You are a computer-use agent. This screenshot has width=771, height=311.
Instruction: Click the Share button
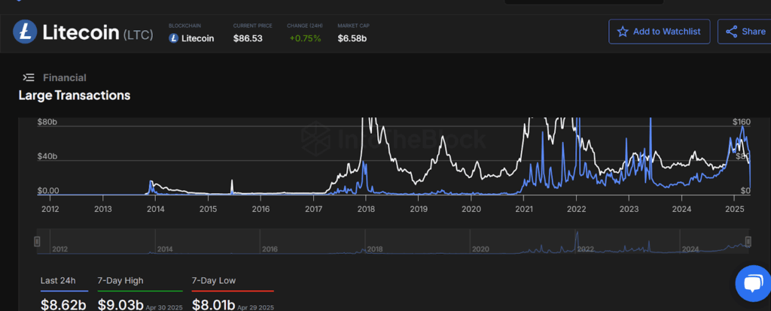[745, 32]
